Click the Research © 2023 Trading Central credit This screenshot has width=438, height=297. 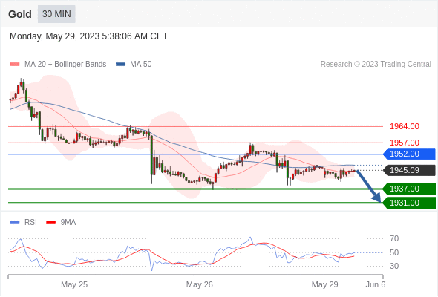pos(376,65)
